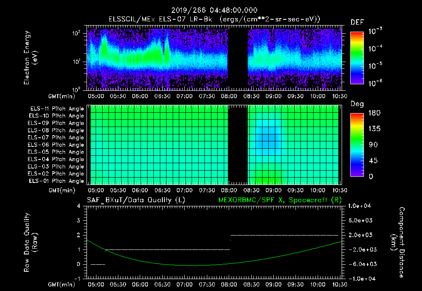This screenshot has height=291, width=422.
Task: Select the Deg colorbar label
Action: tap(357, 104)
